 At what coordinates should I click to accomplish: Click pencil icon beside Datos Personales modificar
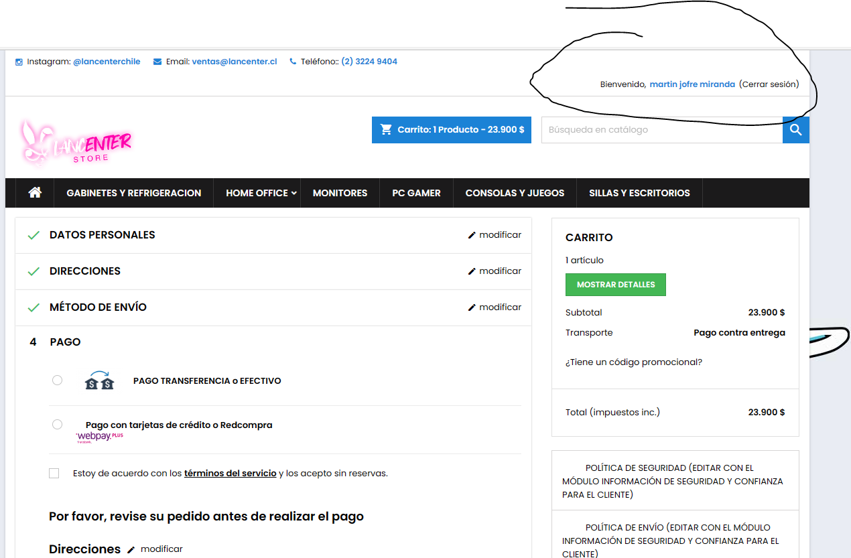472,235
